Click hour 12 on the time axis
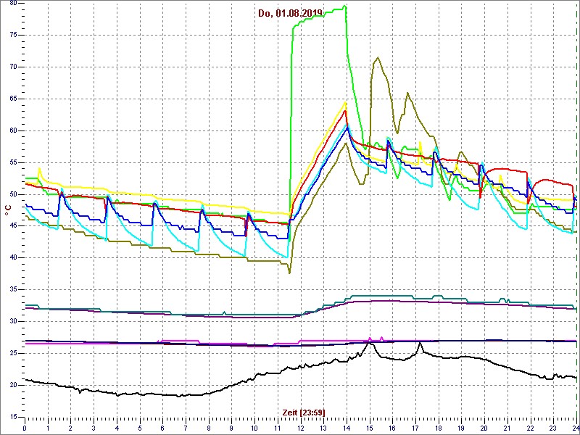Screen dimensions: 580x435 pos(300,428)
